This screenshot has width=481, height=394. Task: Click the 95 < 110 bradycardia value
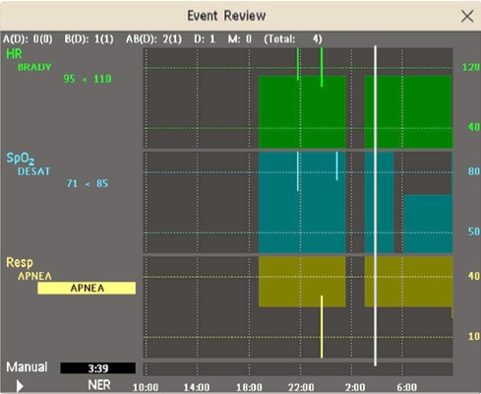click(x=88, y=79)
